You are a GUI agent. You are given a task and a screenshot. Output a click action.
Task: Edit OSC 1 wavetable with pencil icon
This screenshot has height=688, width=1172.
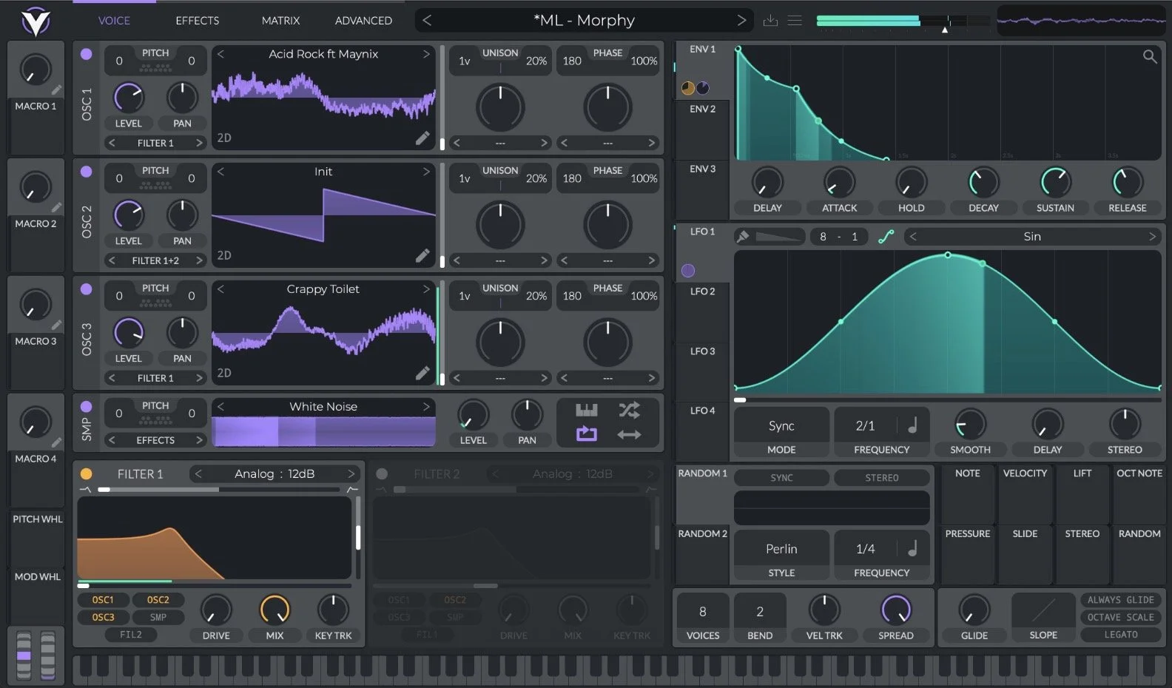click(x=422, y=138)
